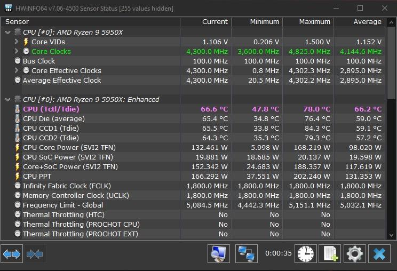Click icon beside Infinity Fabric Clock (FCLK)
Image resolution: width=397 pixels, height=271 pixels.
click(17, 186)
